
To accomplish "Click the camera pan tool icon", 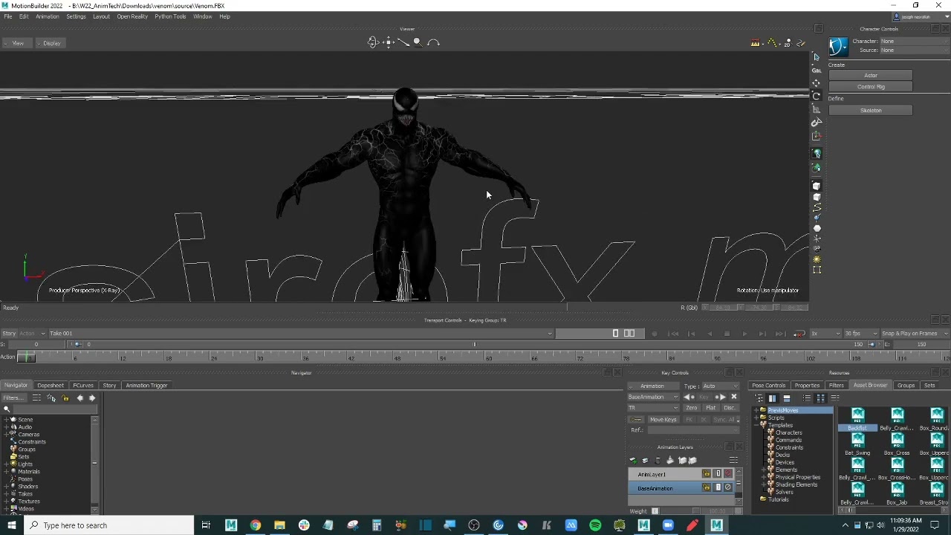I will (x=389, y=42).
